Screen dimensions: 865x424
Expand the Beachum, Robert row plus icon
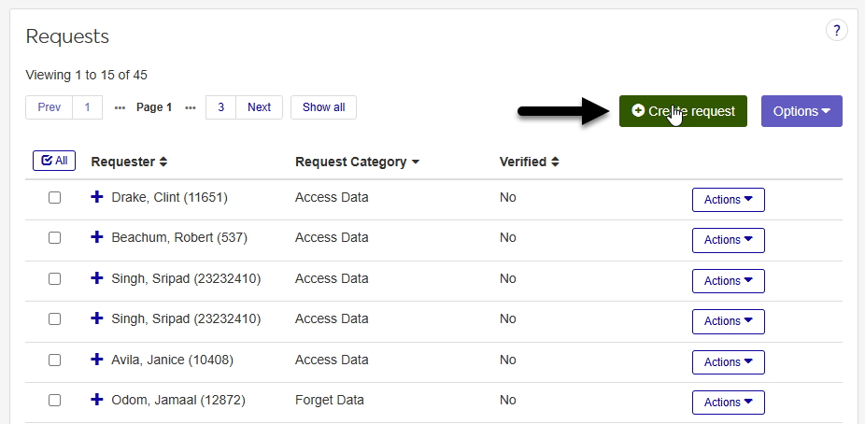(x=96, y=237)
